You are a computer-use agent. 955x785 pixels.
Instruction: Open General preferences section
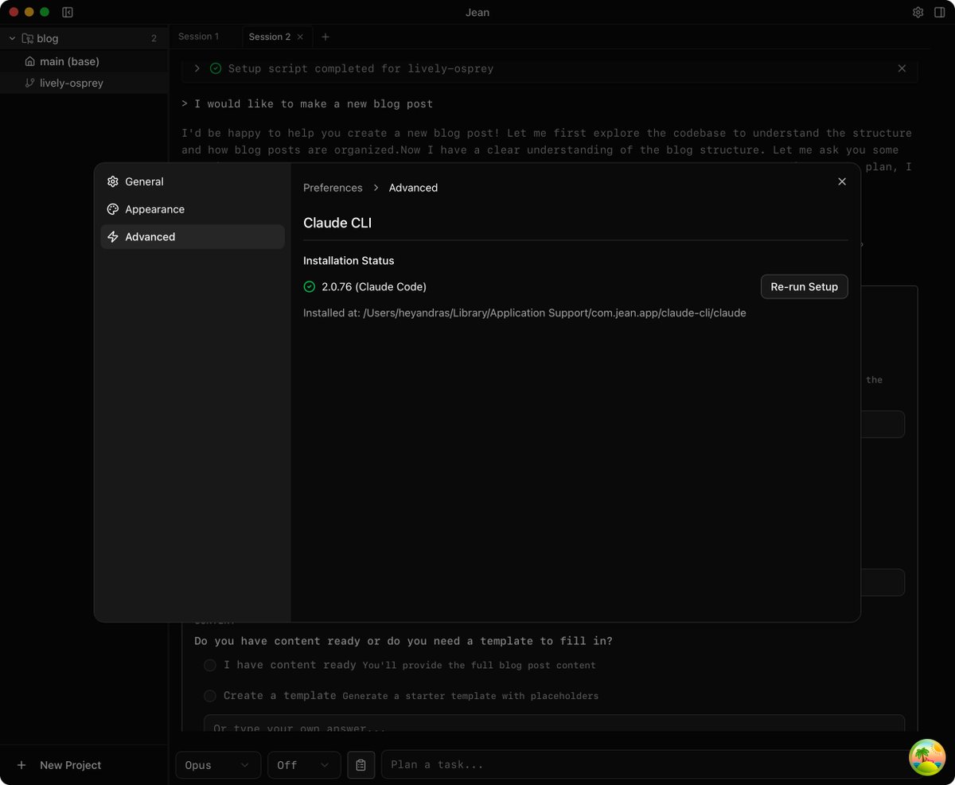192,181
